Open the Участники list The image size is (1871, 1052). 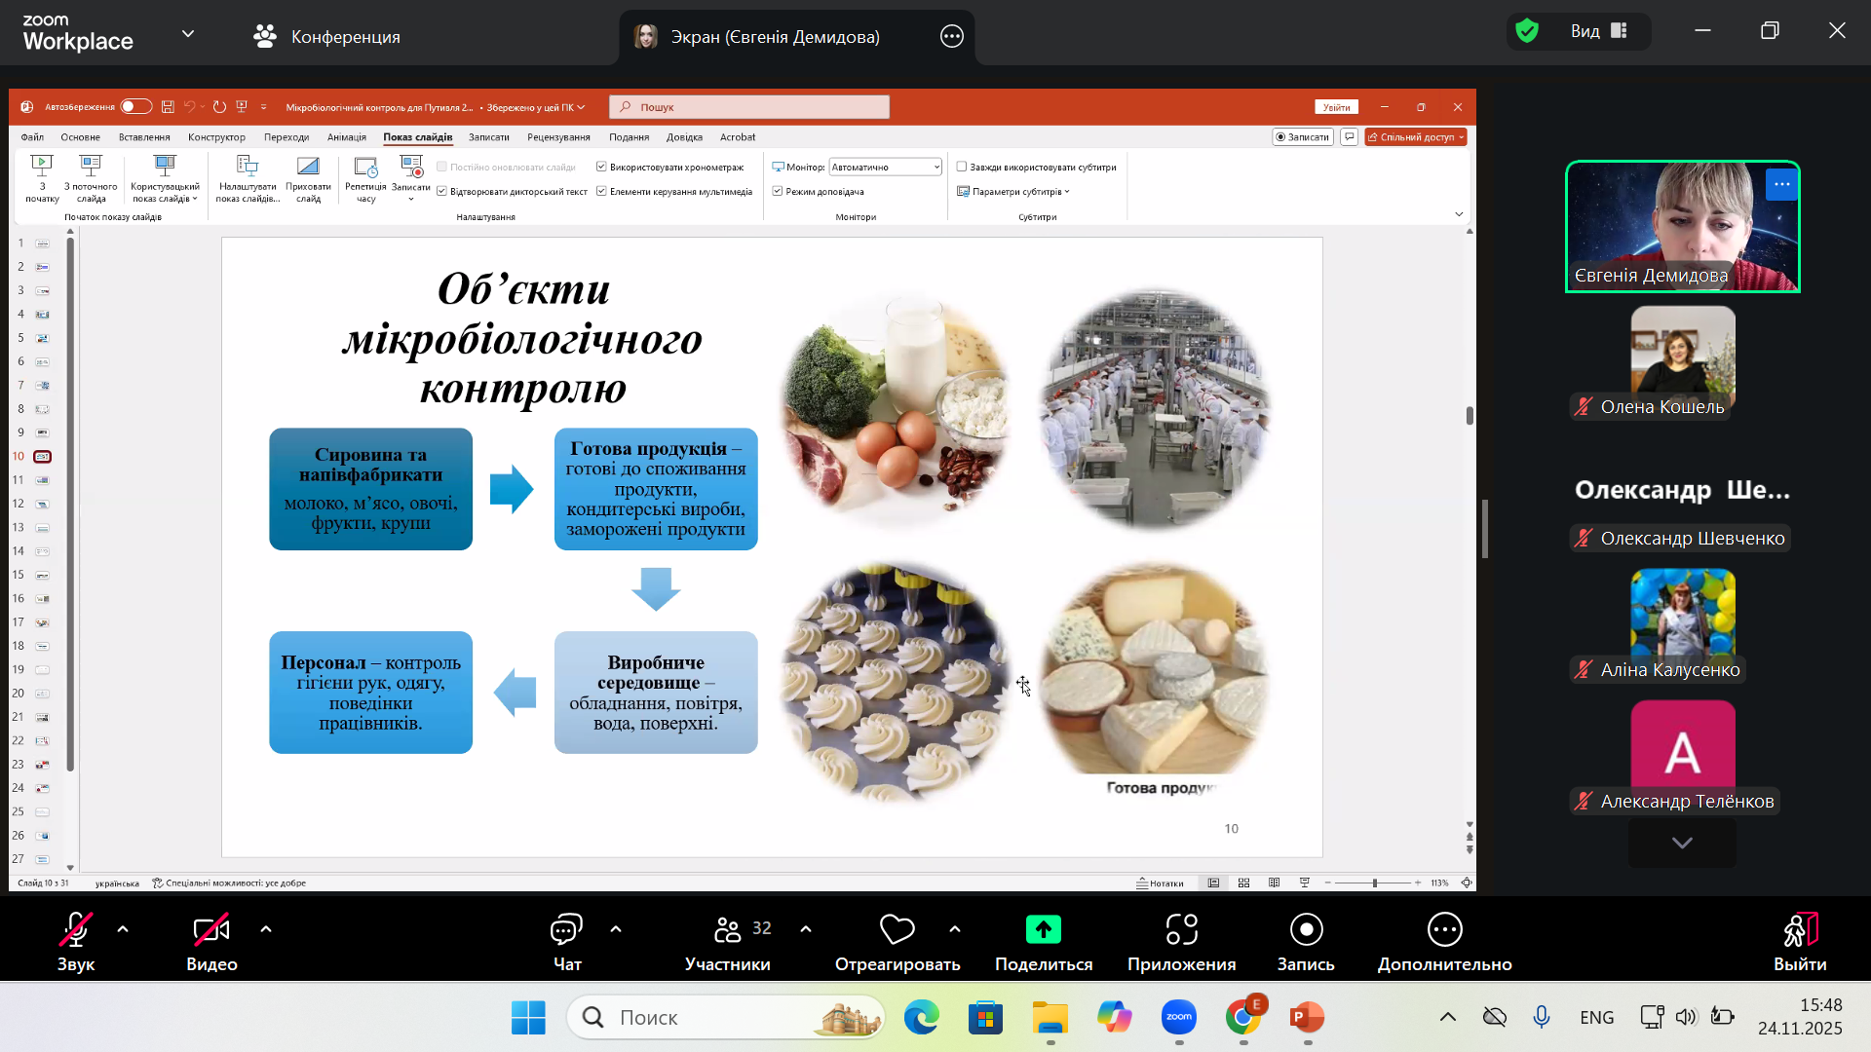pyautogui.click(x=728, y=931)
